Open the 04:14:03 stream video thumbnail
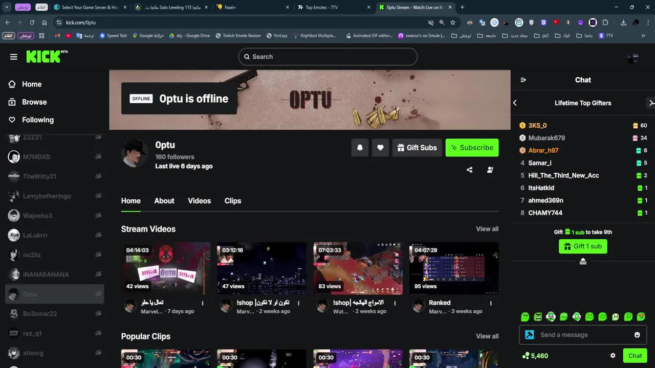Screen dimensions: 655x368 [x=166, y=268]
